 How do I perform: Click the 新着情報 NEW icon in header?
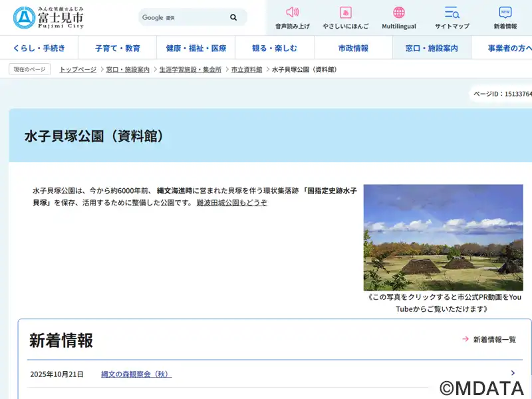505,13
